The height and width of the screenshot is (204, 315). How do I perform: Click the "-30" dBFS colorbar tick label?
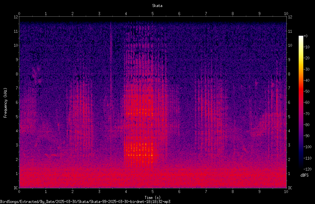[x=306, y=69]
